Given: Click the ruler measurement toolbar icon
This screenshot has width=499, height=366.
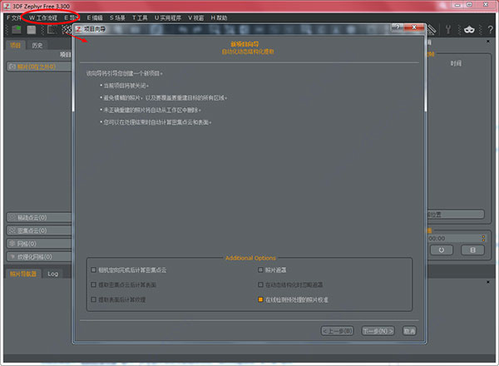Looking at the screenshot, I should (432, 30).
